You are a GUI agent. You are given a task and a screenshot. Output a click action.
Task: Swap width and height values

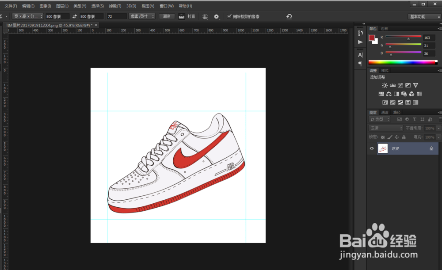coord(75,16)
